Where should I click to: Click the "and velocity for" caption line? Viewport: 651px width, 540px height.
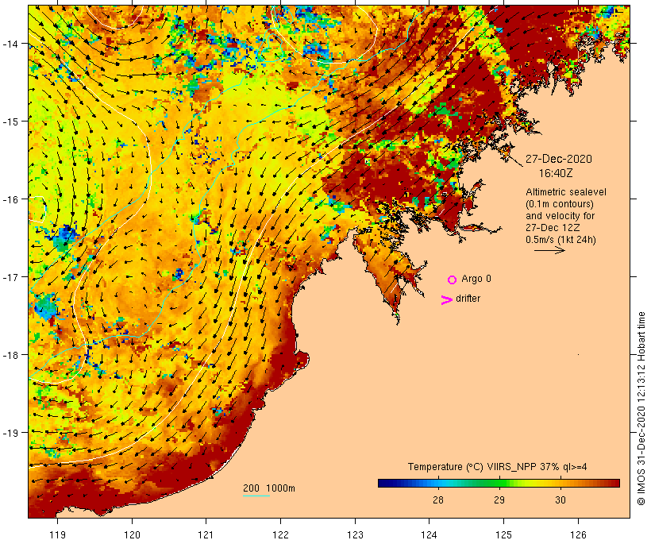pos(560,216)
